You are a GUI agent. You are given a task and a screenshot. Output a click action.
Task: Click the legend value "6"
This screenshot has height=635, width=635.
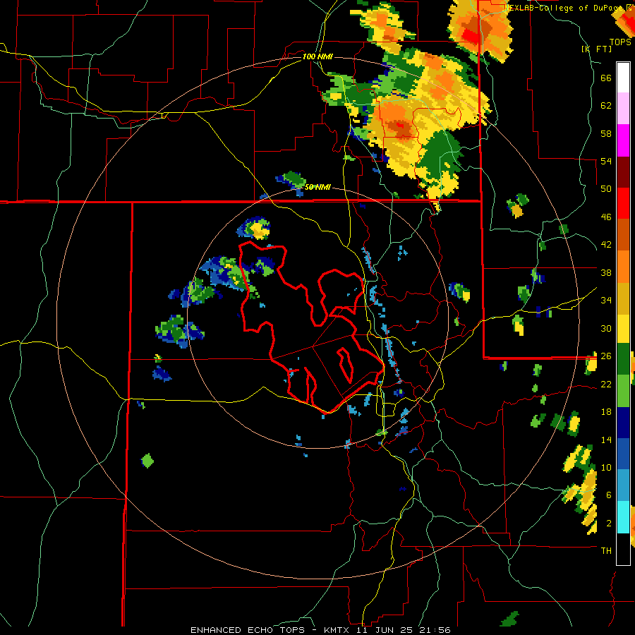[609, 495]
